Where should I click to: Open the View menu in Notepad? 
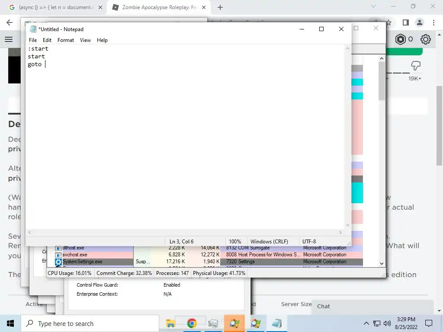coord(85,40)
